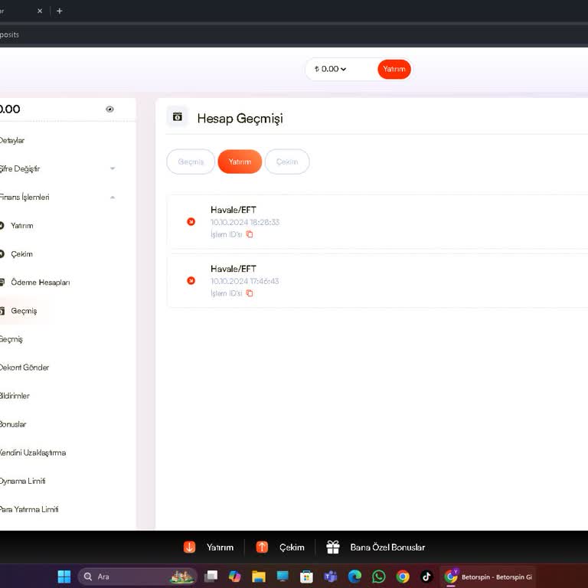
Task: Select Geçmiş under Finans İşlemleri
Action: tap(24, 311)
